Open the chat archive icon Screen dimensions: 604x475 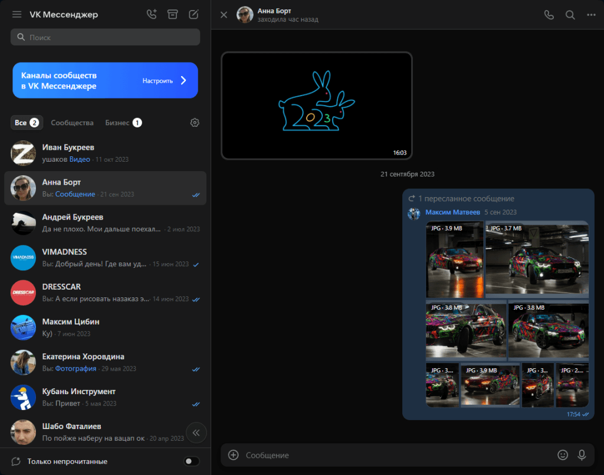point(172,15)
